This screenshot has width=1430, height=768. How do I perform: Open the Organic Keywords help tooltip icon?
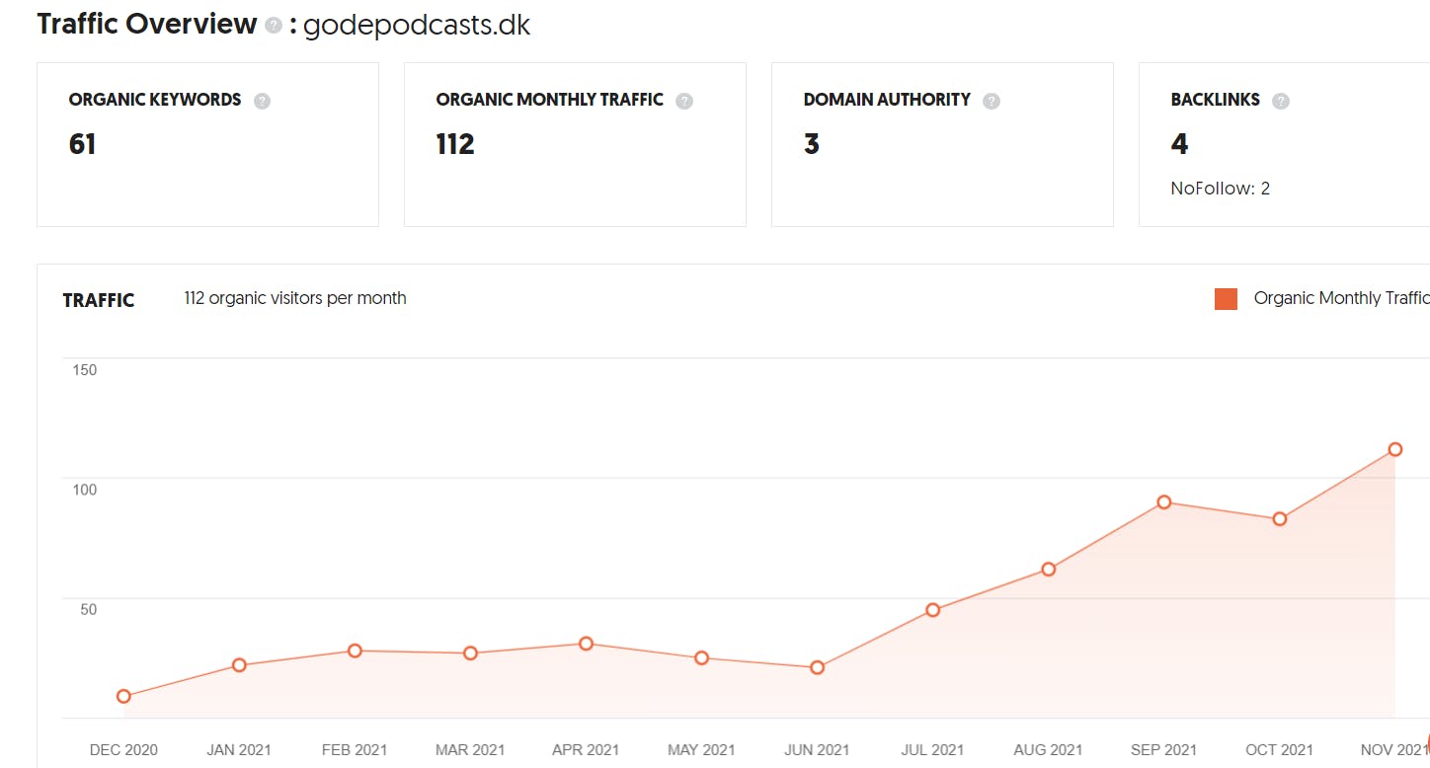pos(262,101)
